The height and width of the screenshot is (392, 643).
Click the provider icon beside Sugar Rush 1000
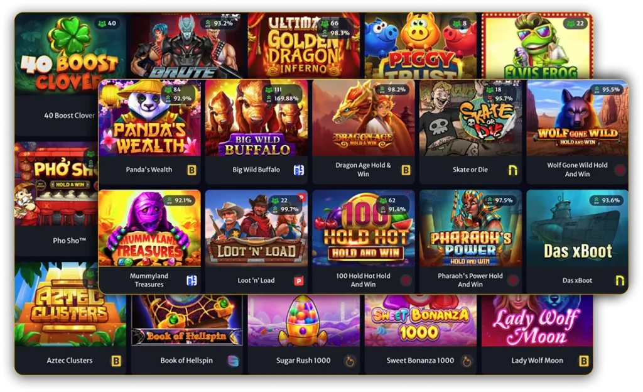350,361
